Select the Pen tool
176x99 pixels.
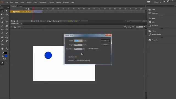click(x=2, y=22)
